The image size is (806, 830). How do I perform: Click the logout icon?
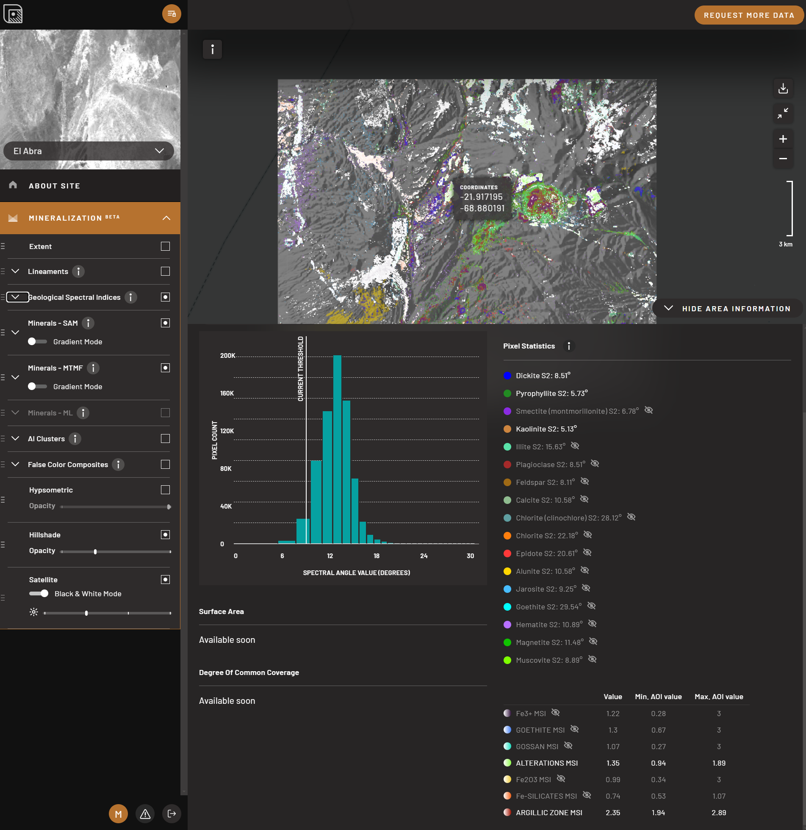(x=172, y=813)
